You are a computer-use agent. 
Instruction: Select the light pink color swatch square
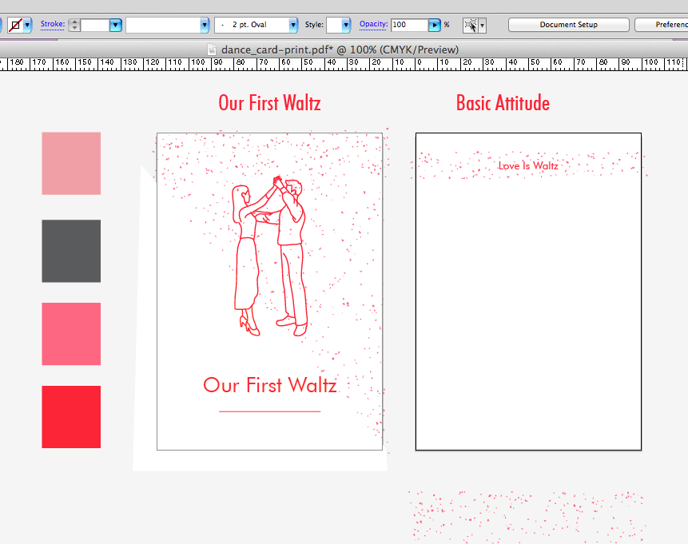coord(71,163)
